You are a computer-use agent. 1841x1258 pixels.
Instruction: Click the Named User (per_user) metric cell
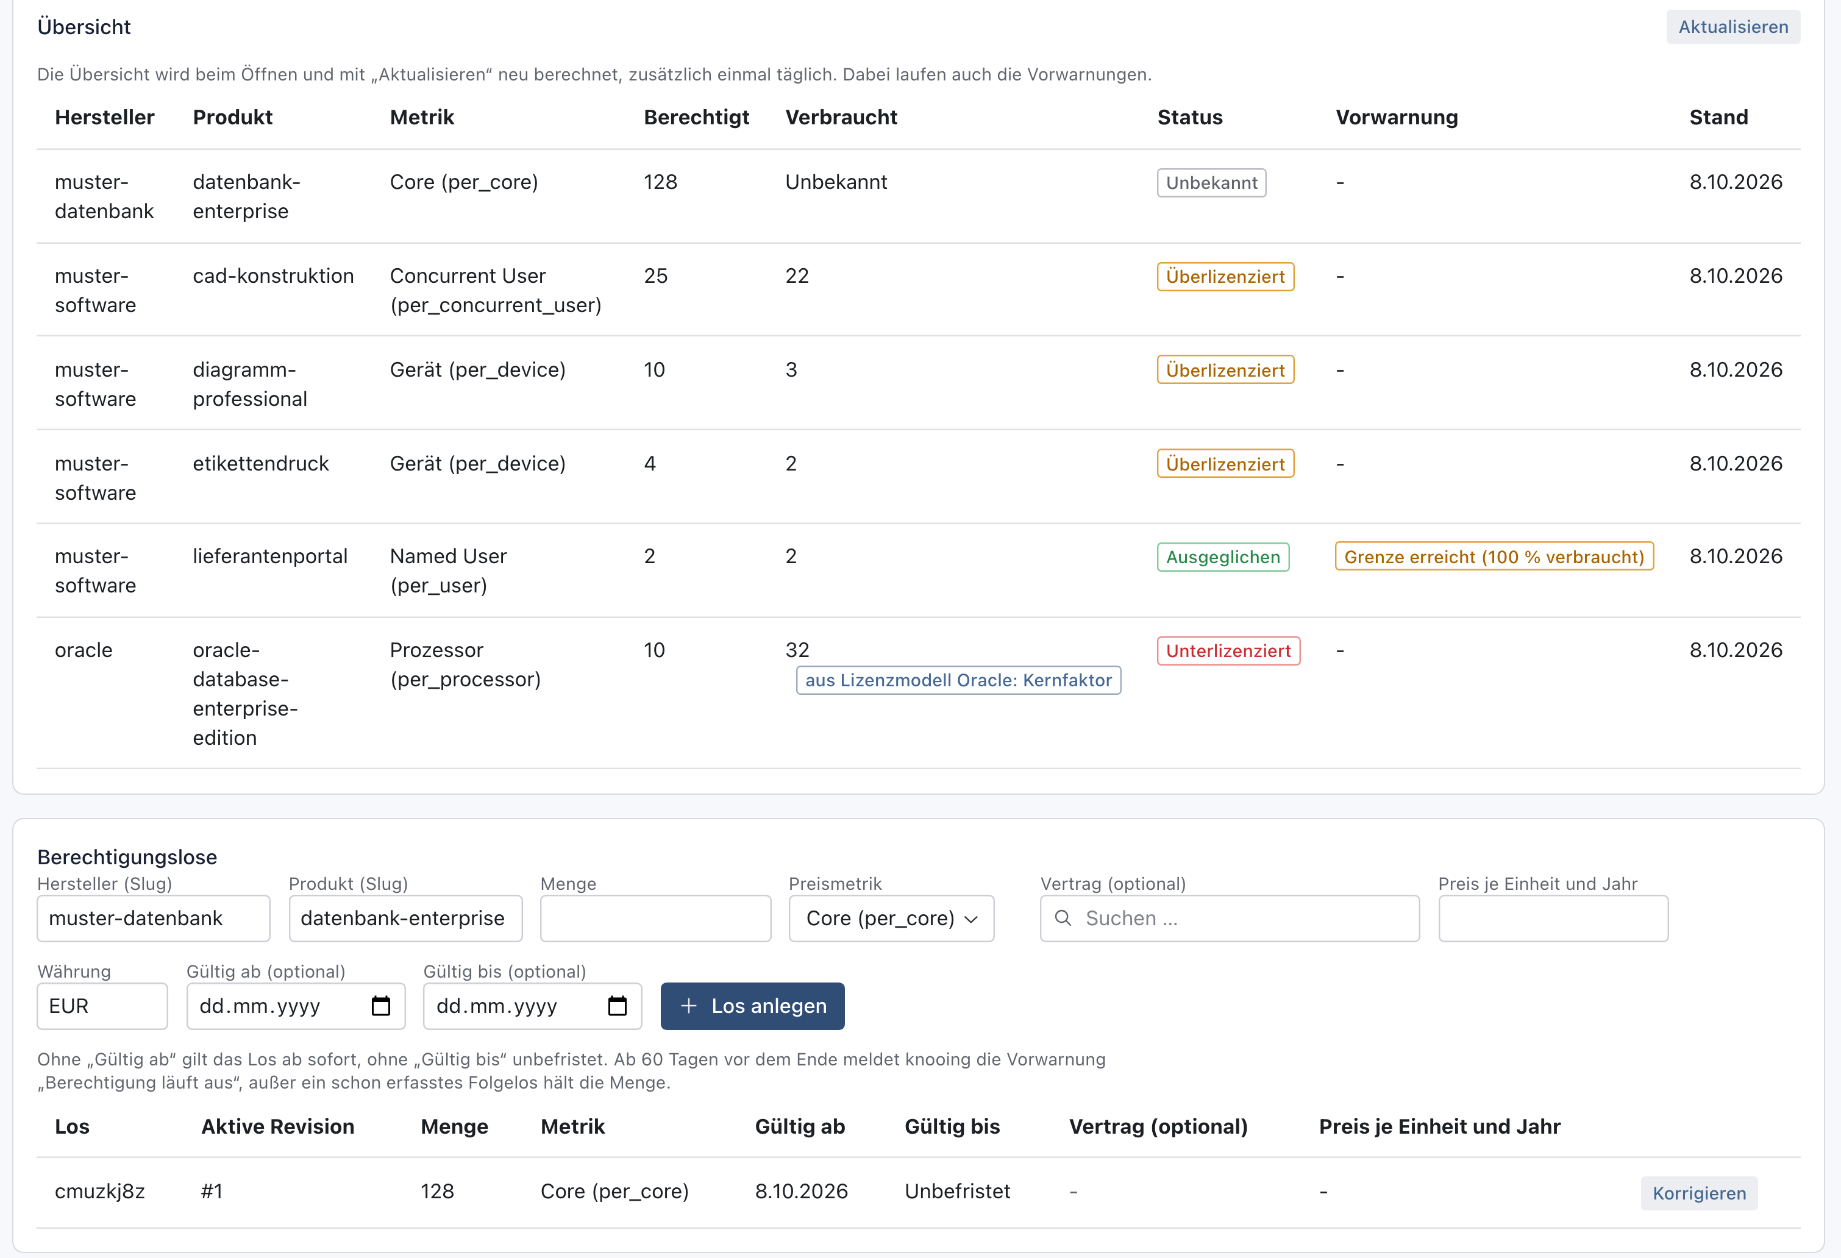449,570
